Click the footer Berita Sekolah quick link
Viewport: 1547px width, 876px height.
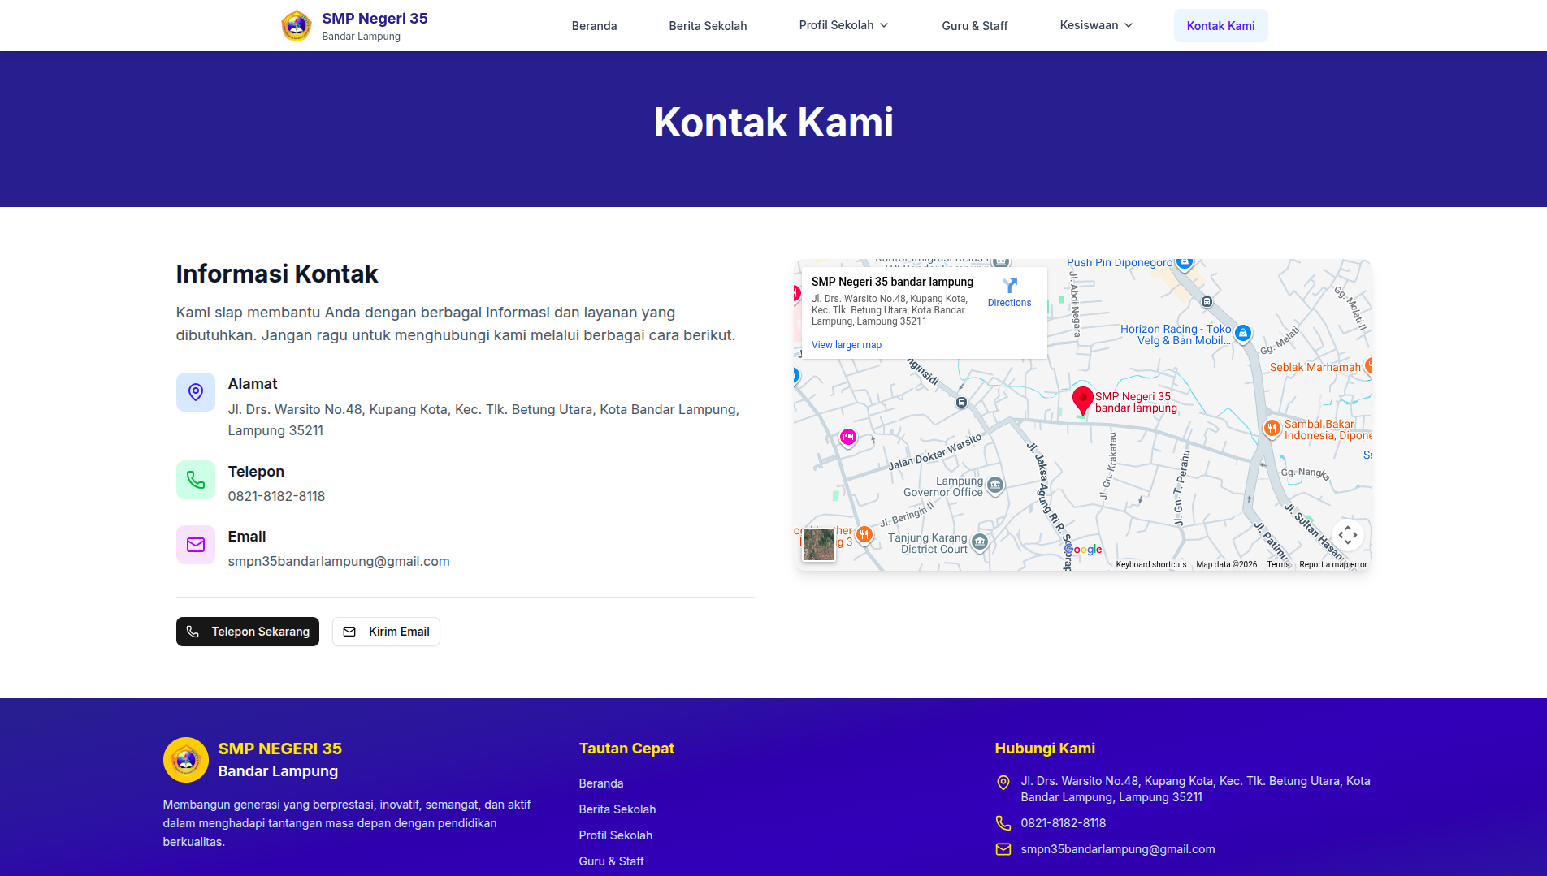click(617, 809)
